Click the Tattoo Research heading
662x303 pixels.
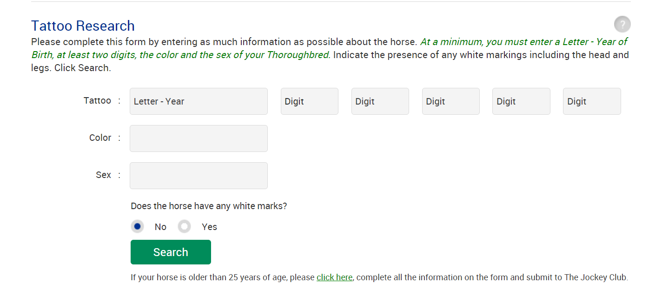point(83,26)
